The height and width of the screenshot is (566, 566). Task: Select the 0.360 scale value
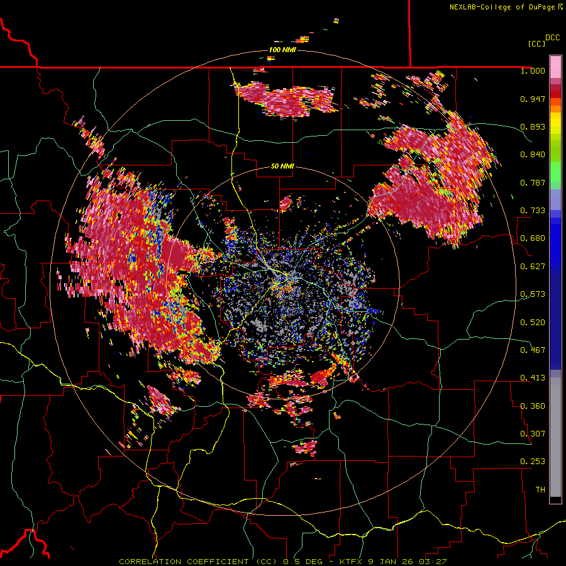tap(533, 406)
